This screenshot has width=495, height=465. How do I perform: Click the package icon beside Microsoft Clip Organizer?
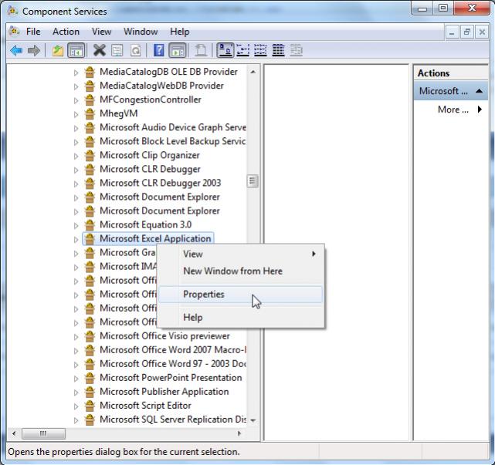tap(90, 155)
